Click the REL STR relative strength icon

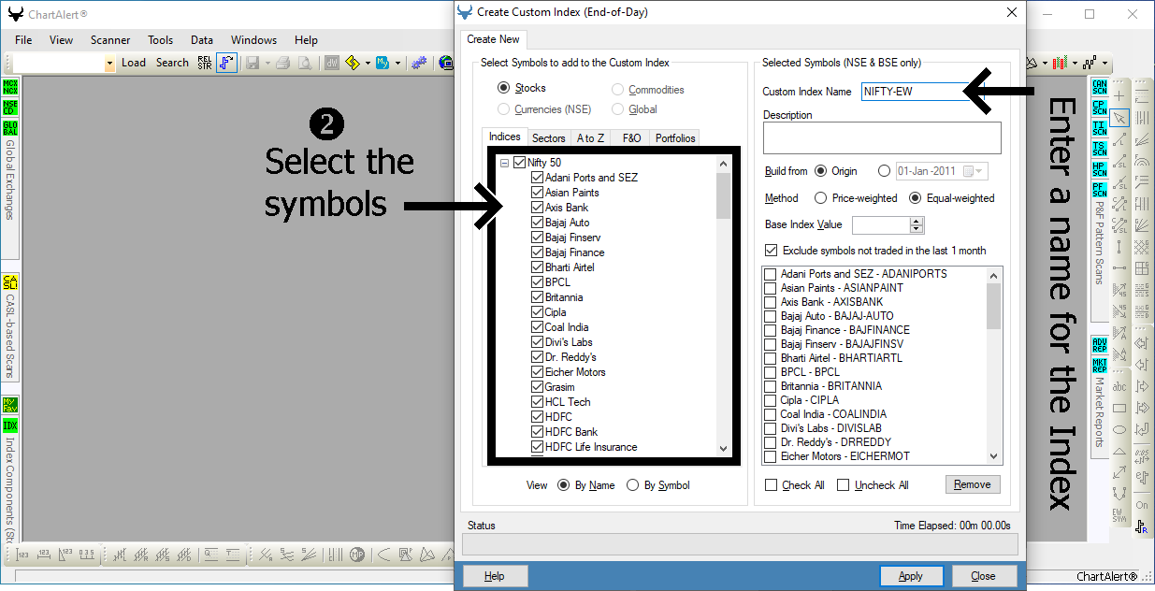click(x=205, y=63)
